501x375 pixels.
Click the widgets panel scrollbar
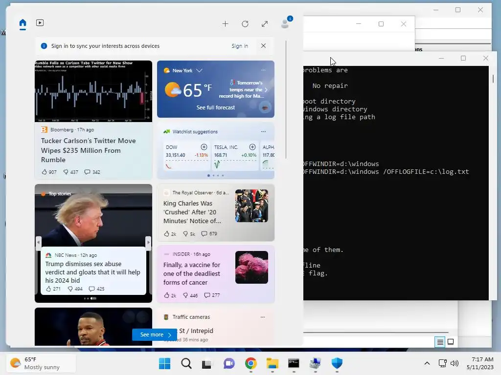click(x=286, y=99)
